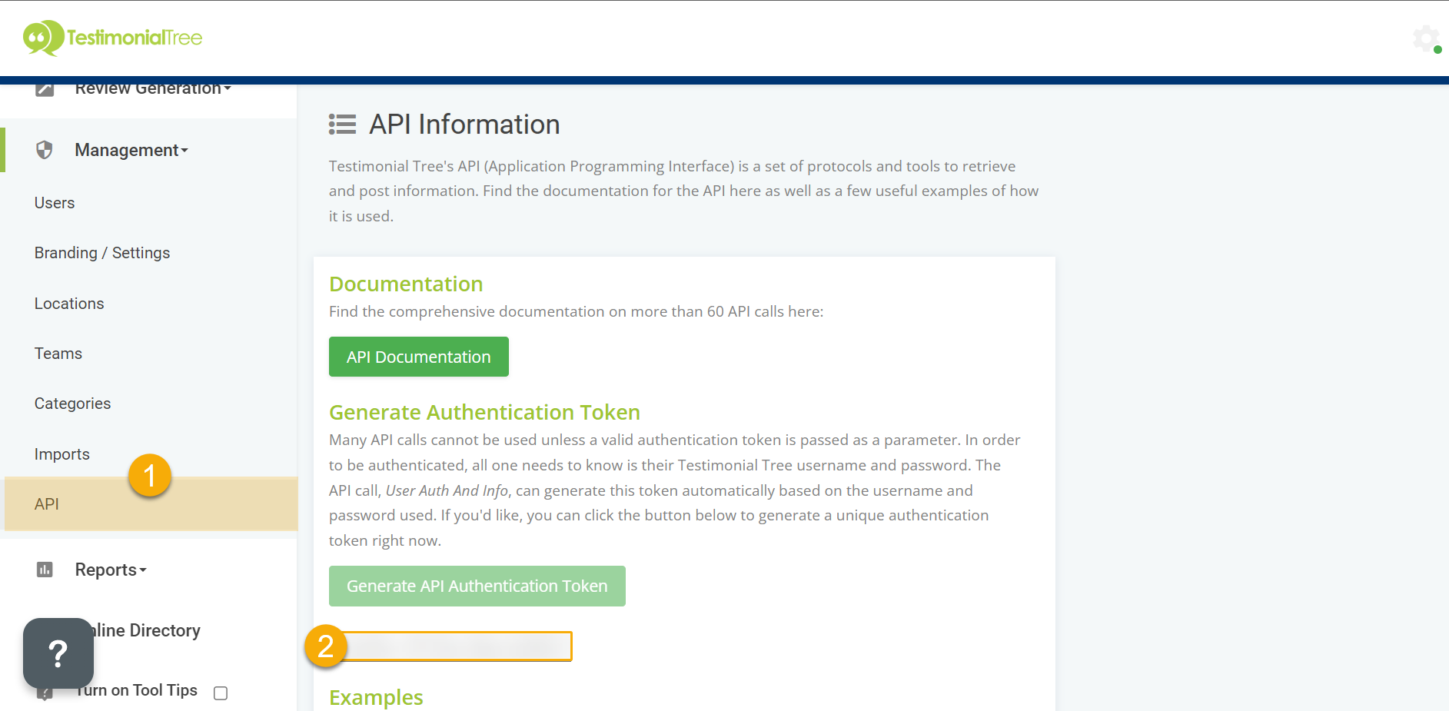Click Generate API Authentication Token
The image size is (1449, 711).
[x=477, y=585]
